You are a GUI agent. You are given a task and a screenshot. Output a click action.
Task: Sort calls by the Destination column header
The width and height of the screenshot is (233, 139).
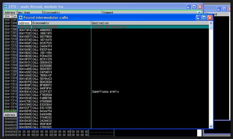pos(150,23)
